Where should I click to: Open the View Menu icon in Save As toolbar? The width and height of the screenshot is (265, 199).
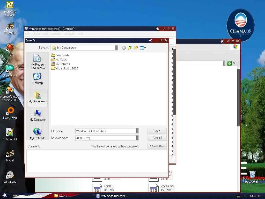point(143,48)
